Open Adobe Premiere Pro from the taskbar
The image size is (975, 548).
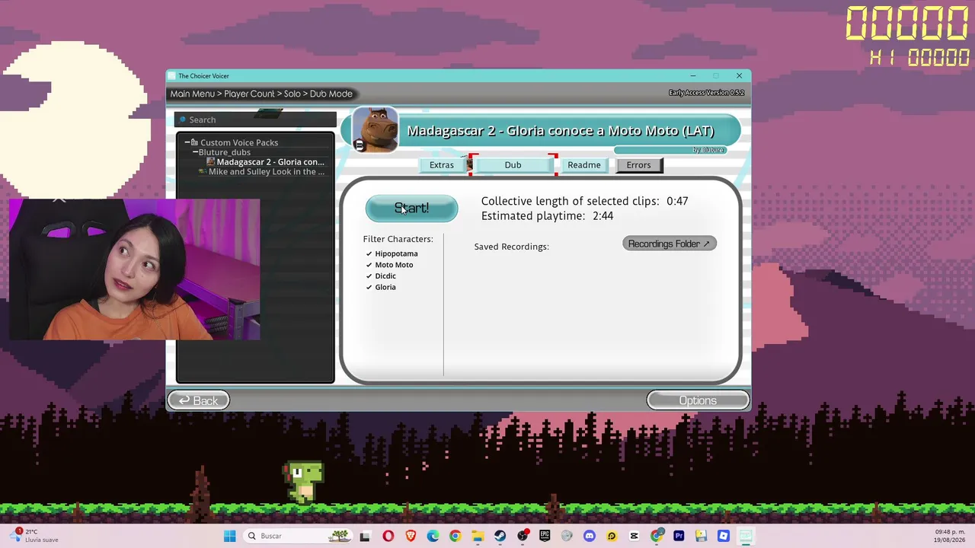click(x=679, y=536)
